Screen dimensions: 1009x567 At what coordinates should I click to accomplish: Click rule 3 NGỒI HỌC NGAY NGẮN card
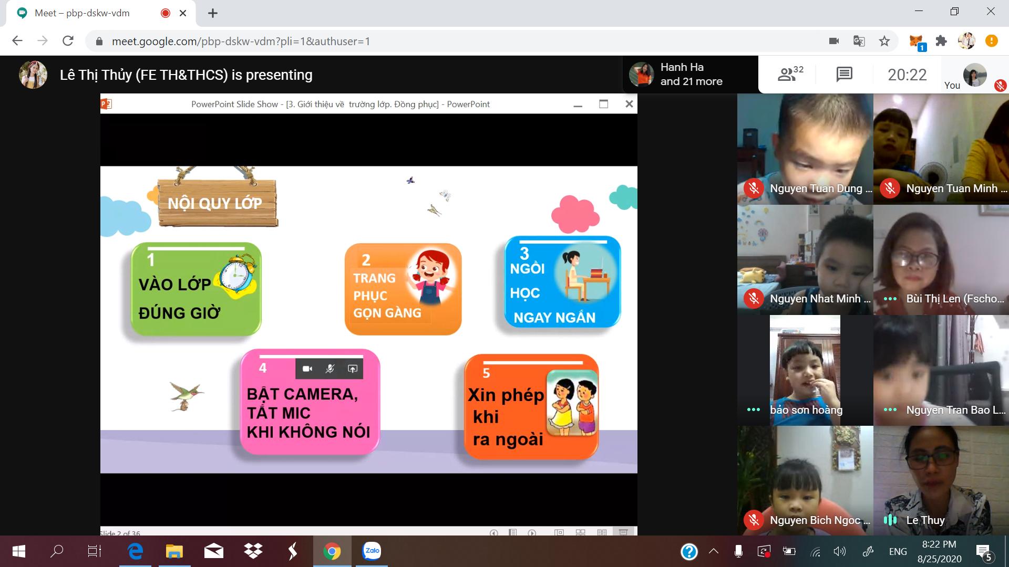(562, 282)
